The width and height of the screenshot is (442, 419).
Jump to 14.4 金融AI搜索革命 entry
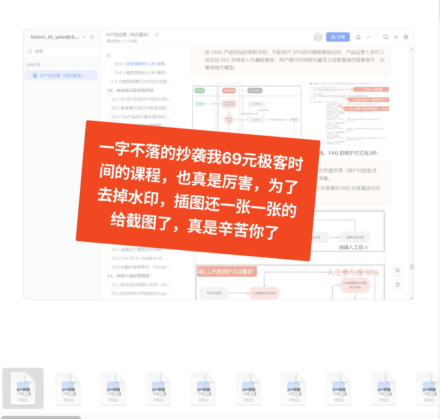(x=141, y=267)
